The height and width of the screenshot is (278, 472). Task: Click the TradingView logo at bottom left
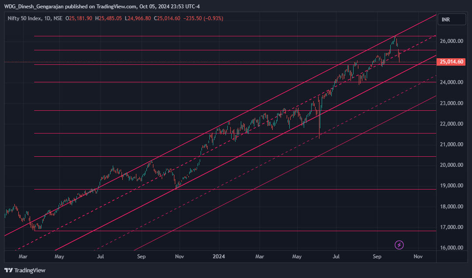[24, 270]
